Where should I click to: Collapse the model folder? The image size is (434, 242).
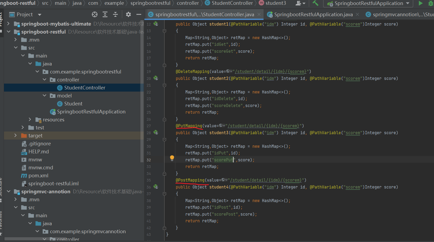pyautogui.click(x=44, y=96)
